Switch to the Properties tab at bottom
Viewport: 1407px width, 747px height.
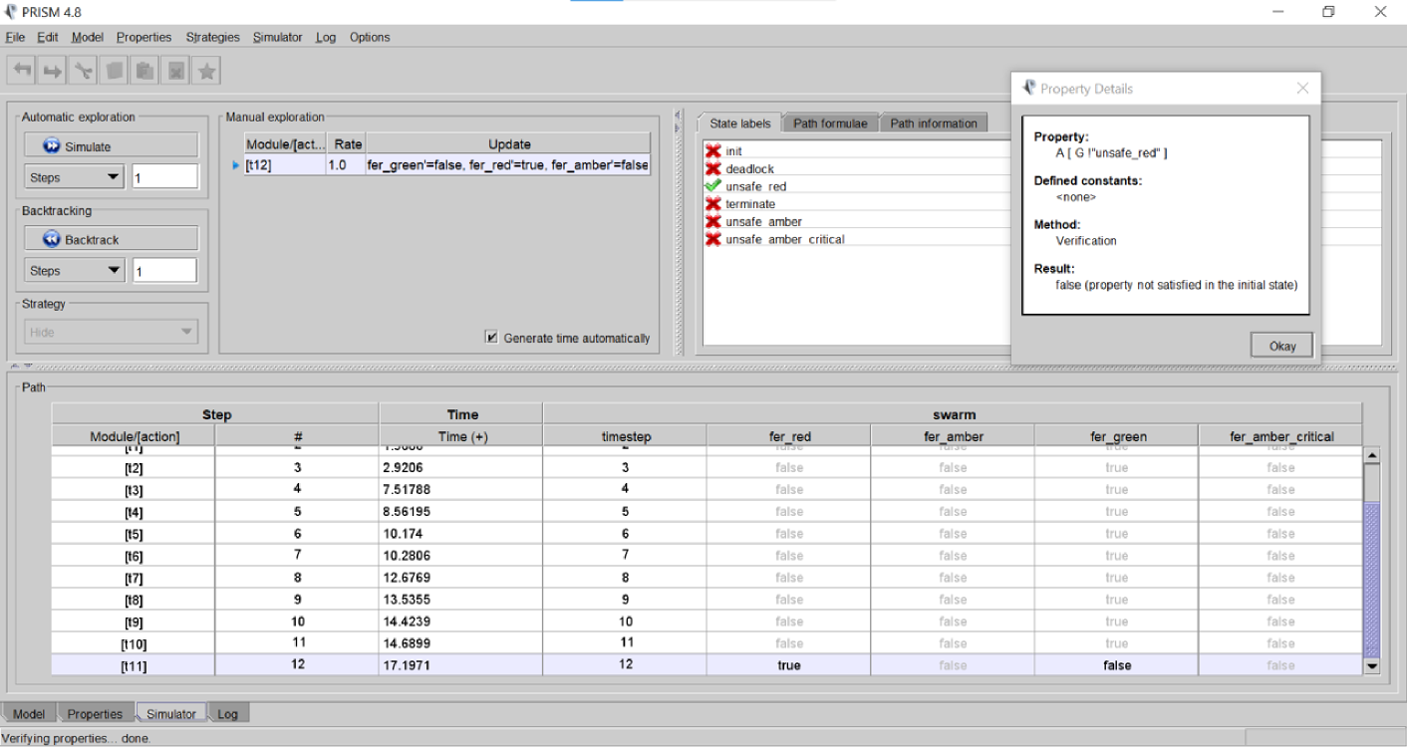(95, 714)
